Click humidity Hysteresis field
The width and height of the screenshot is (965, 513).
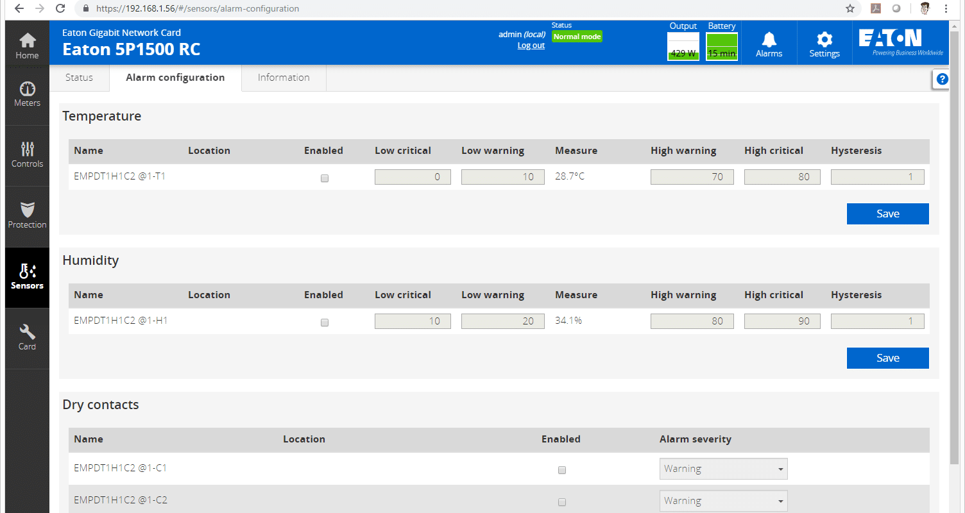(x=878, y=321)
